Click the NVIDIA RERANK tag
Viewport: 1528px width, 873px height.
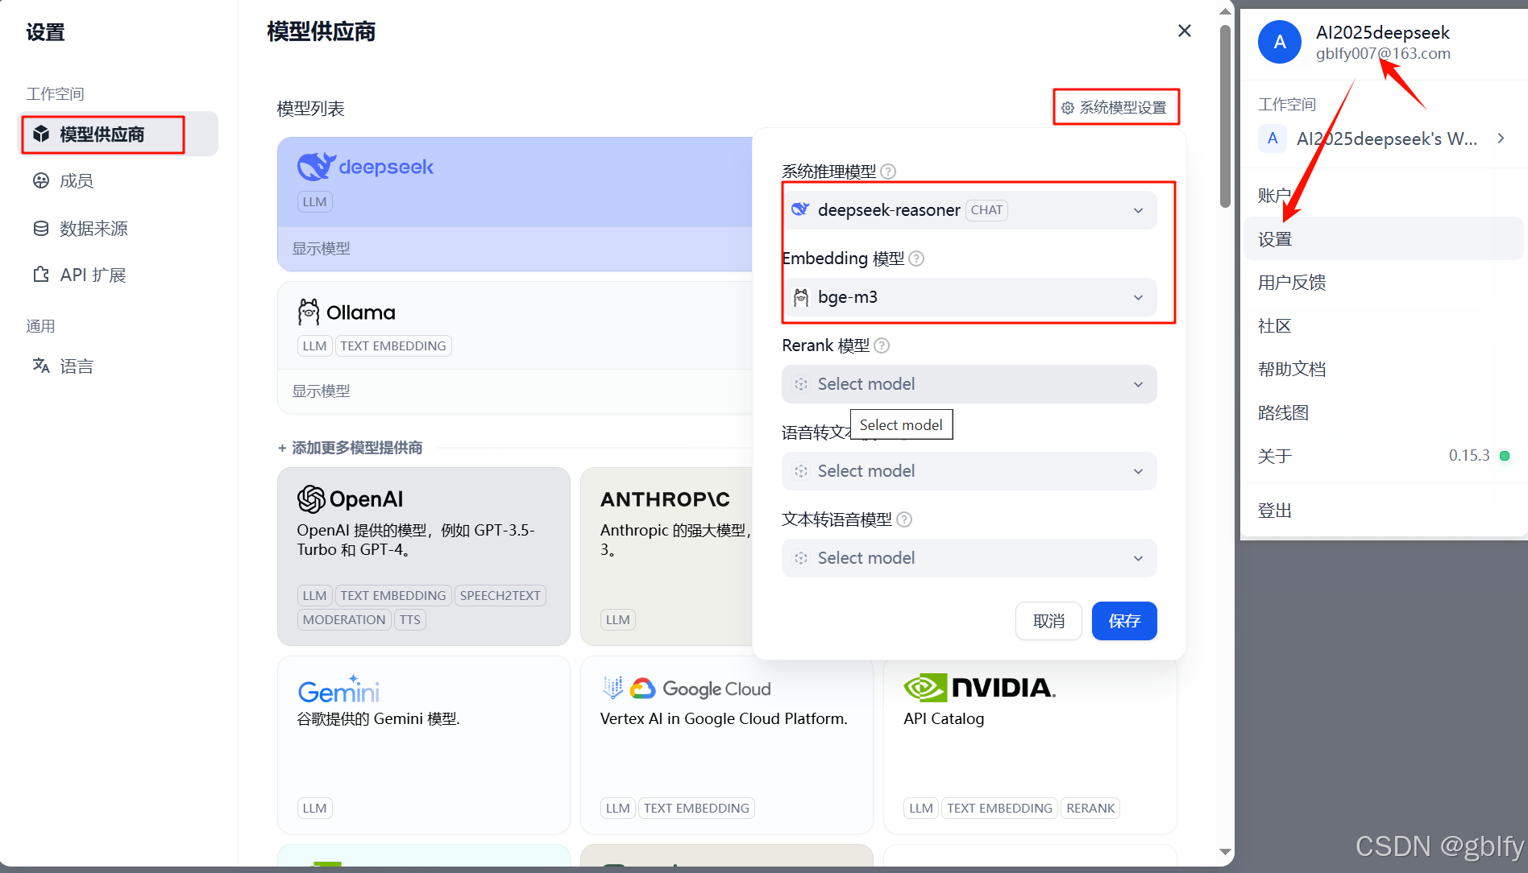(x=1090, y=808)
